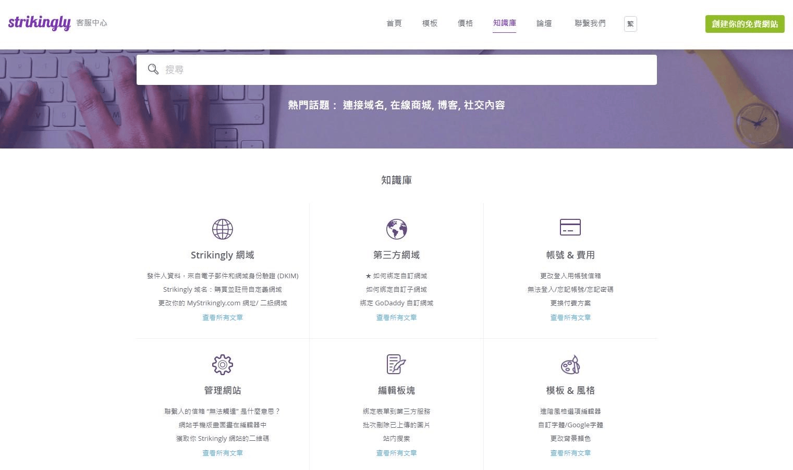Visit 聯繫我們 in the navigation bar

click(x=590, y=23)
